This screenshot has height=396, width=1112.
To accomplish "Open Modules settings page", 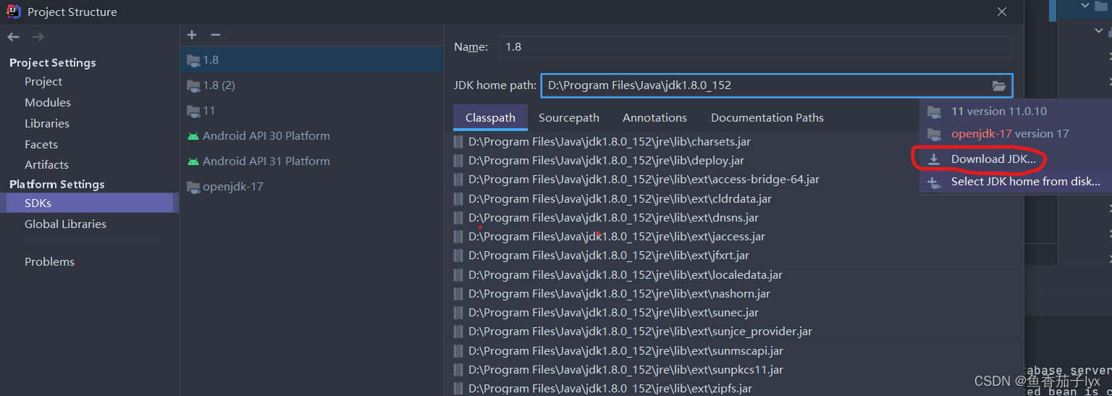I will pyautogui.click(x=48, y=103).
